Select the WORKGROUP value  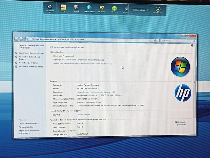coord(82,134)
